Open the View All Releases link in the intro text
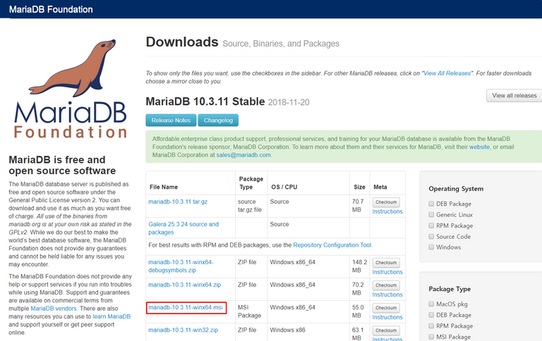This screenshot has height=341, width=542. pyautogui.click(x=447, y=73)
